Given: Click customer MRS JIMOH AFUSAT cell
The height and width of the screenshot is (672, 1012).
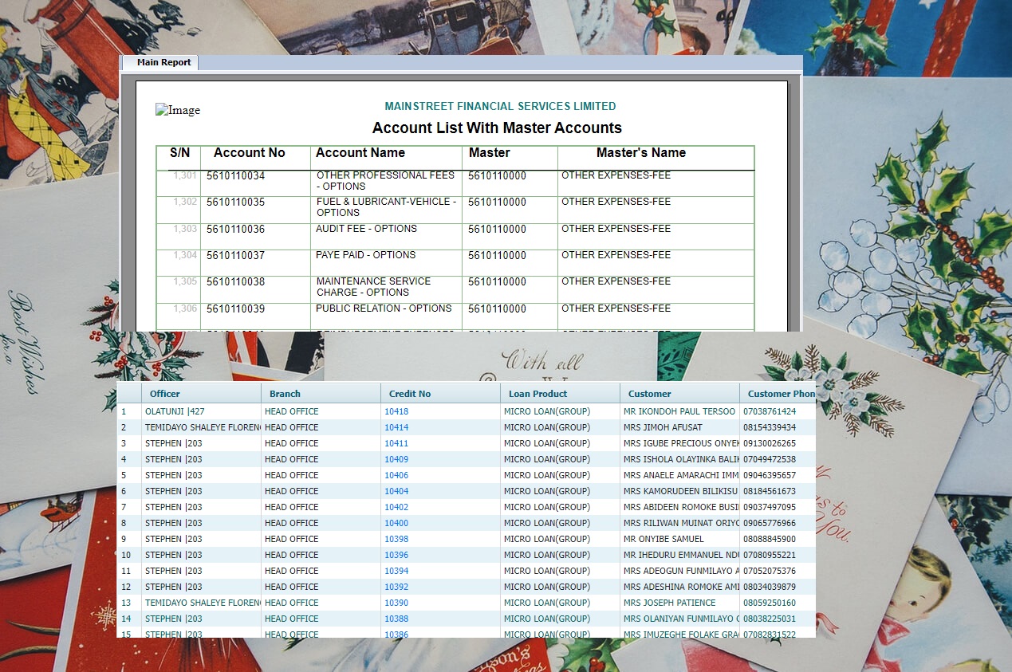Looking at the screenshot, I should pyautogui.click(x=663, y=427).
